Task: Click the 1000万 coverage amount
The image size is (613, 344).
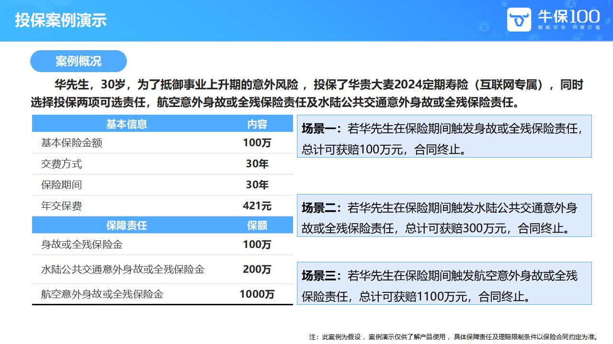Action: coord(257,294)
